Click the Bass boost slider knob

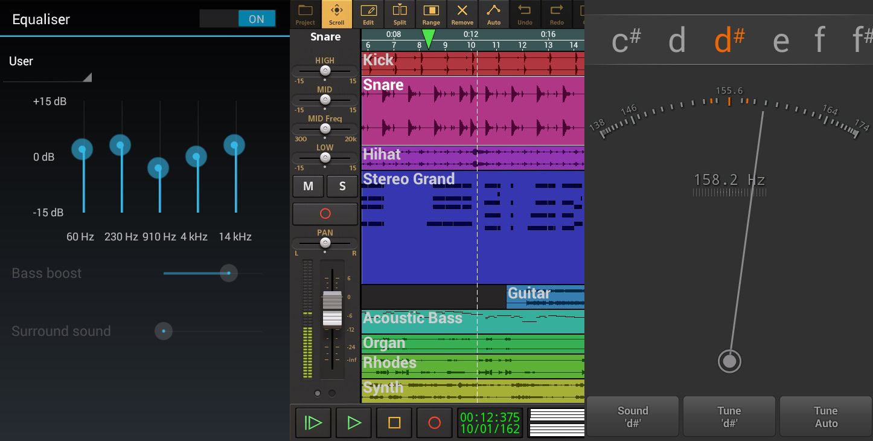click(x=228, y=273)
